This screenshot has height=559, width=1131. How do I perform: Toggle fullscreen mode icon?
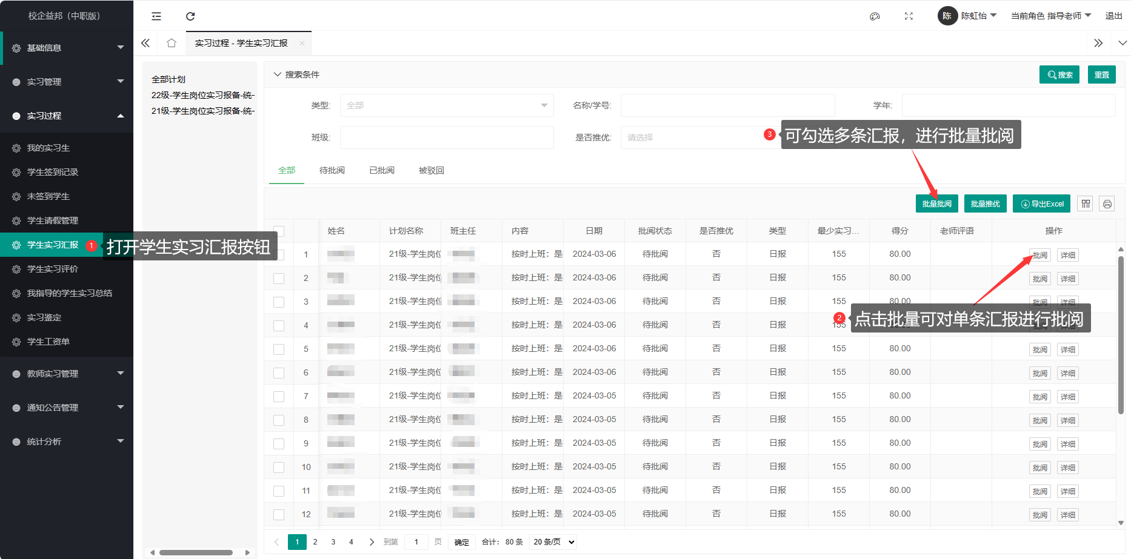pos(909,16)
